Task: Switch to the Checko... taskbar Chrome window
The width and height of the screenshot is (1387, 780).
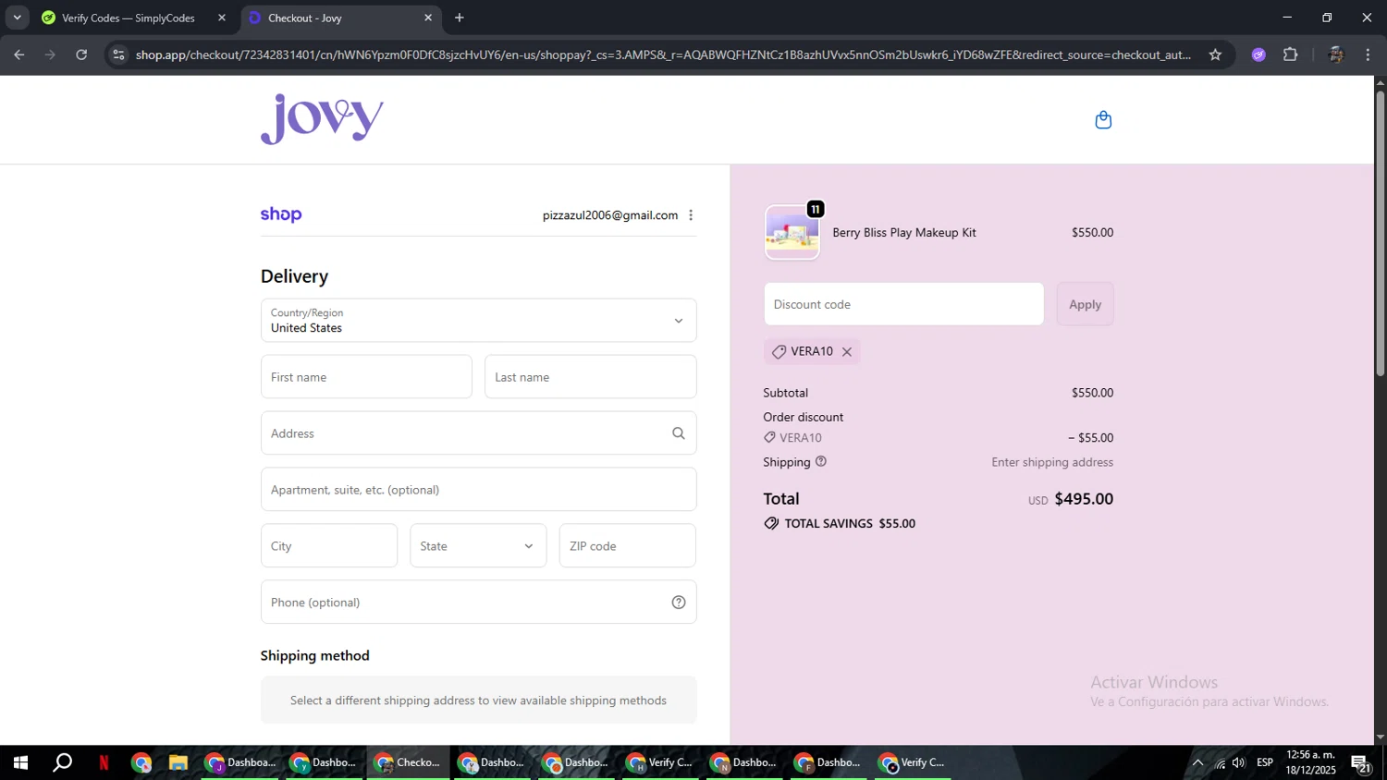Action: pyautogui.click(x=408, y=762)
